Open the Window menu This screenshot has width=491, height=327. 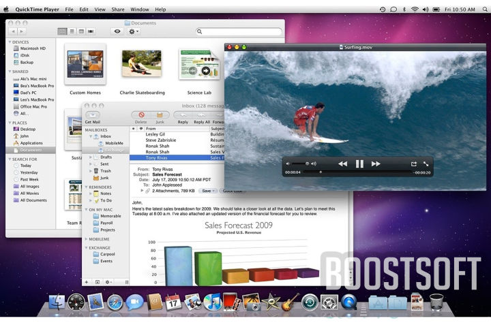coord(139,10)
